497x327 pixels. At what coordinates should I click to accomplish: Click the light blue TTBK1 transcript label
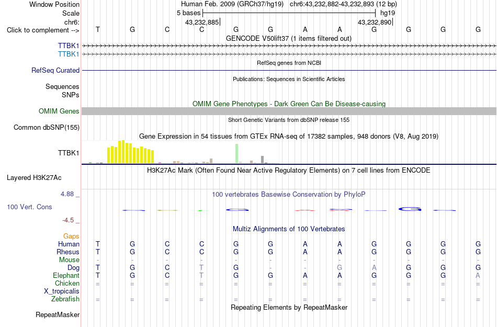click(x=69, y=54)
